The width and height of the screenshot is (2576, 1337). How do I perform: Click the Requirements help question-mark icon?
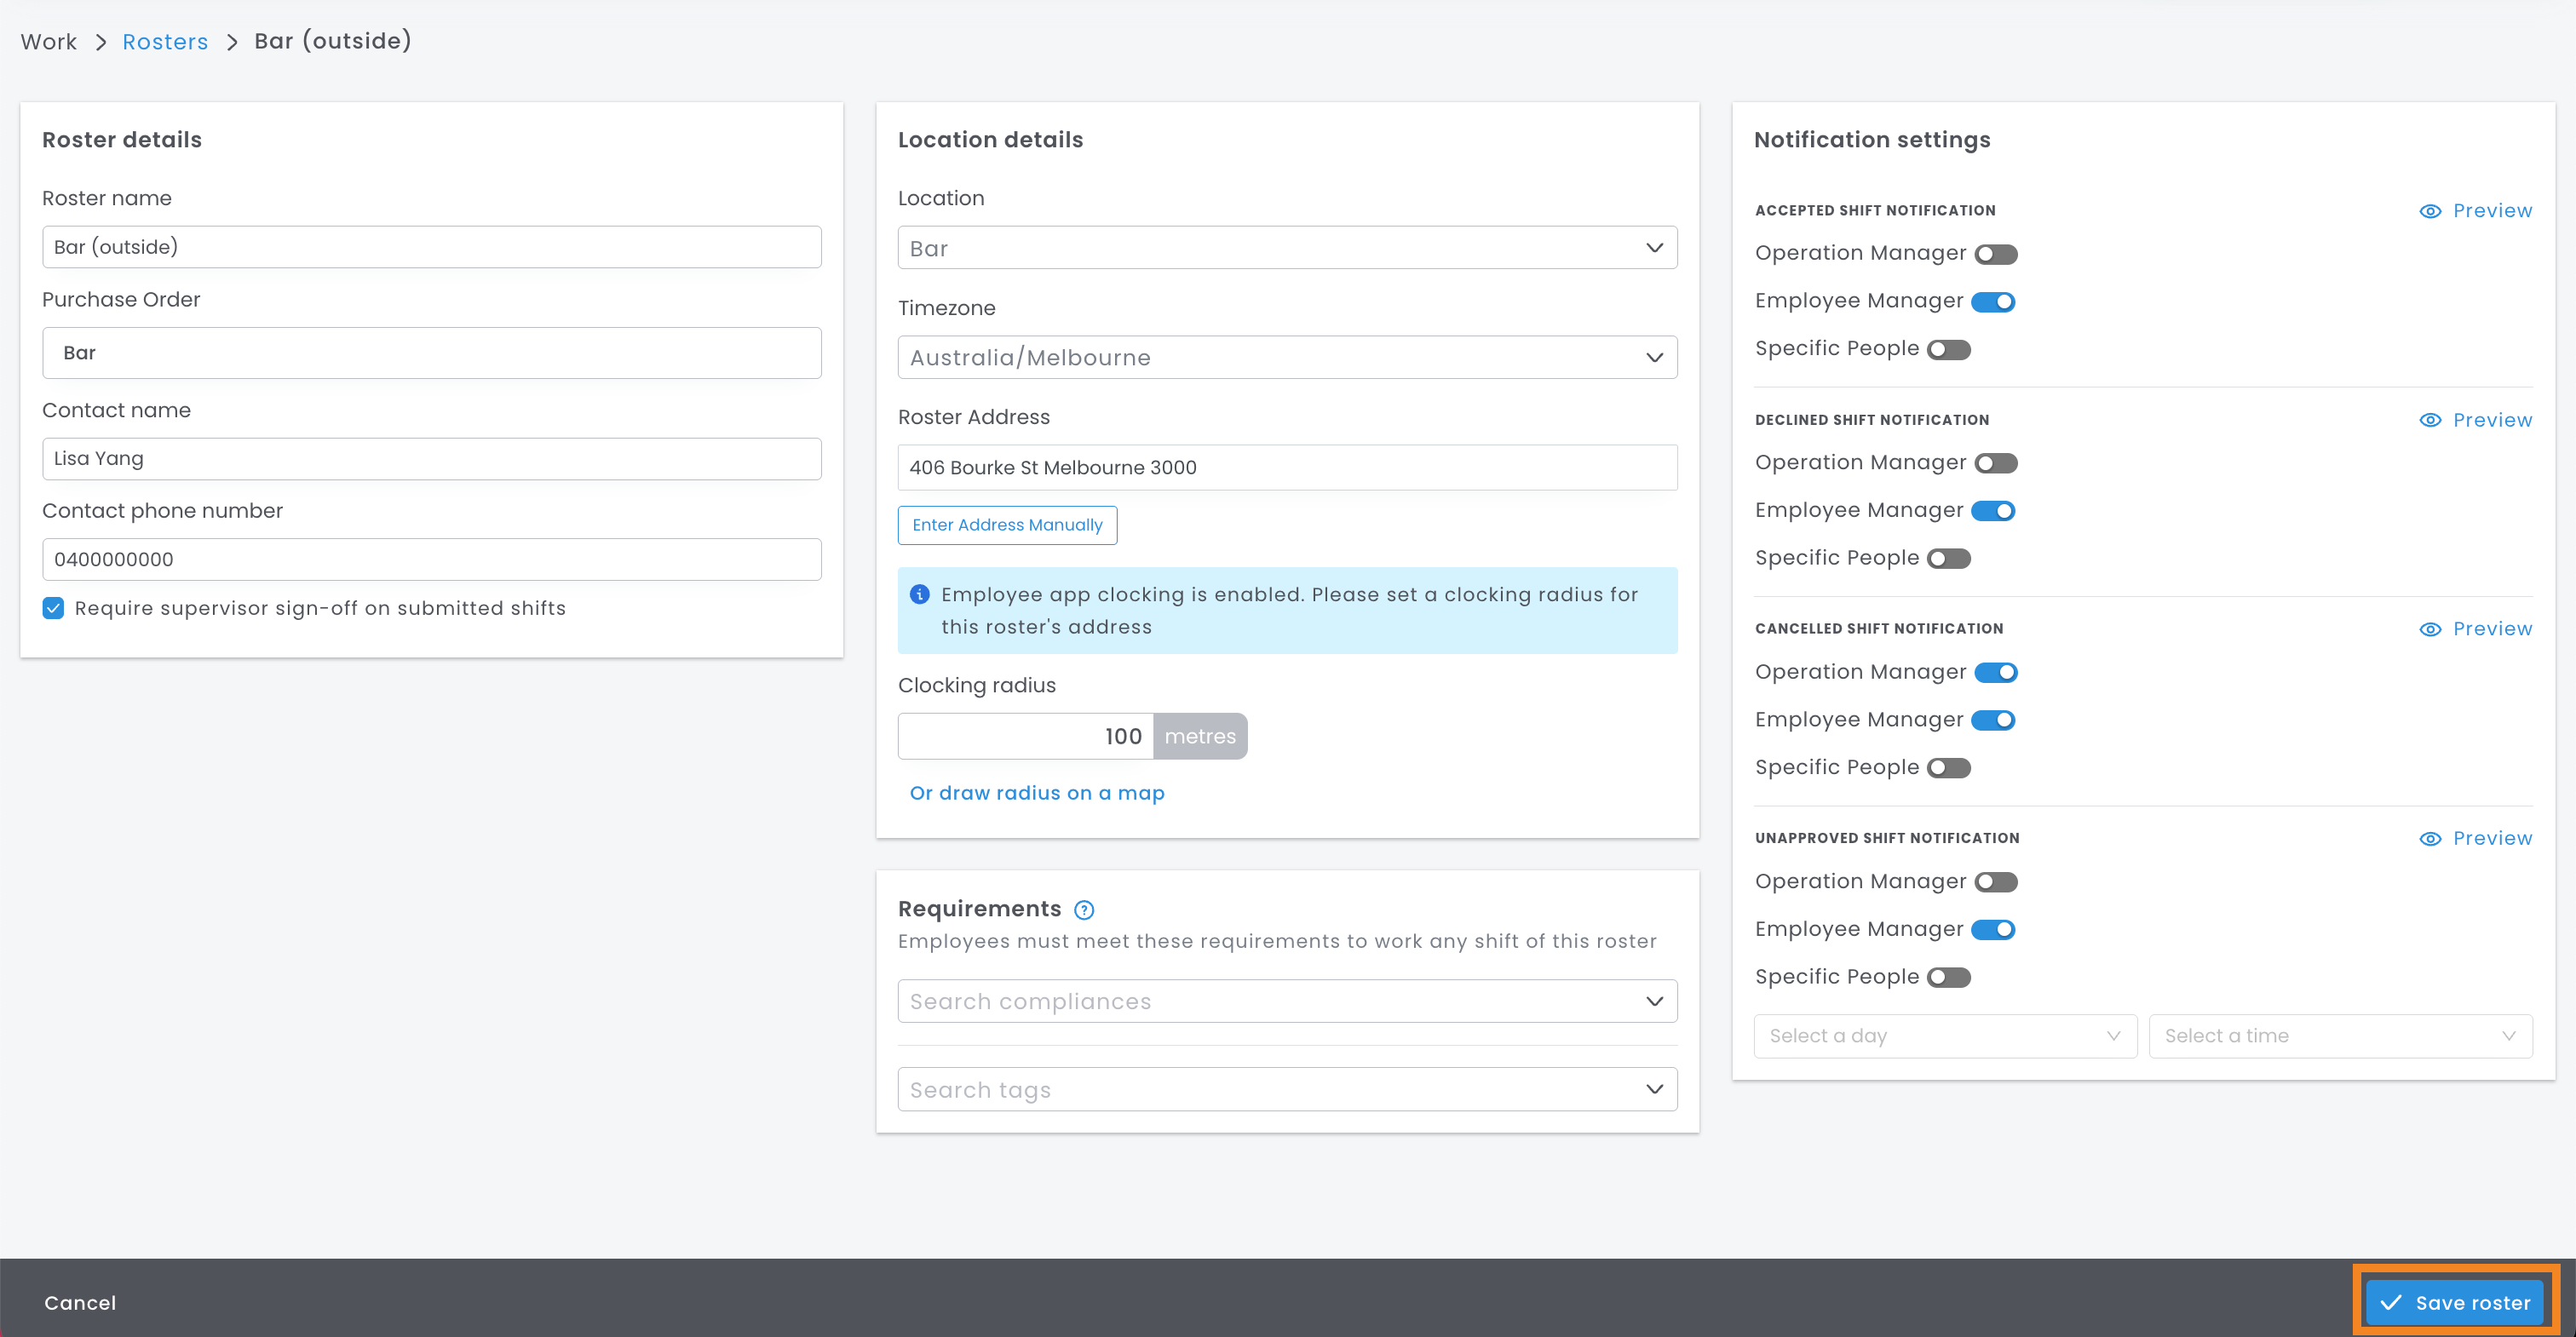click(1084, 910)
